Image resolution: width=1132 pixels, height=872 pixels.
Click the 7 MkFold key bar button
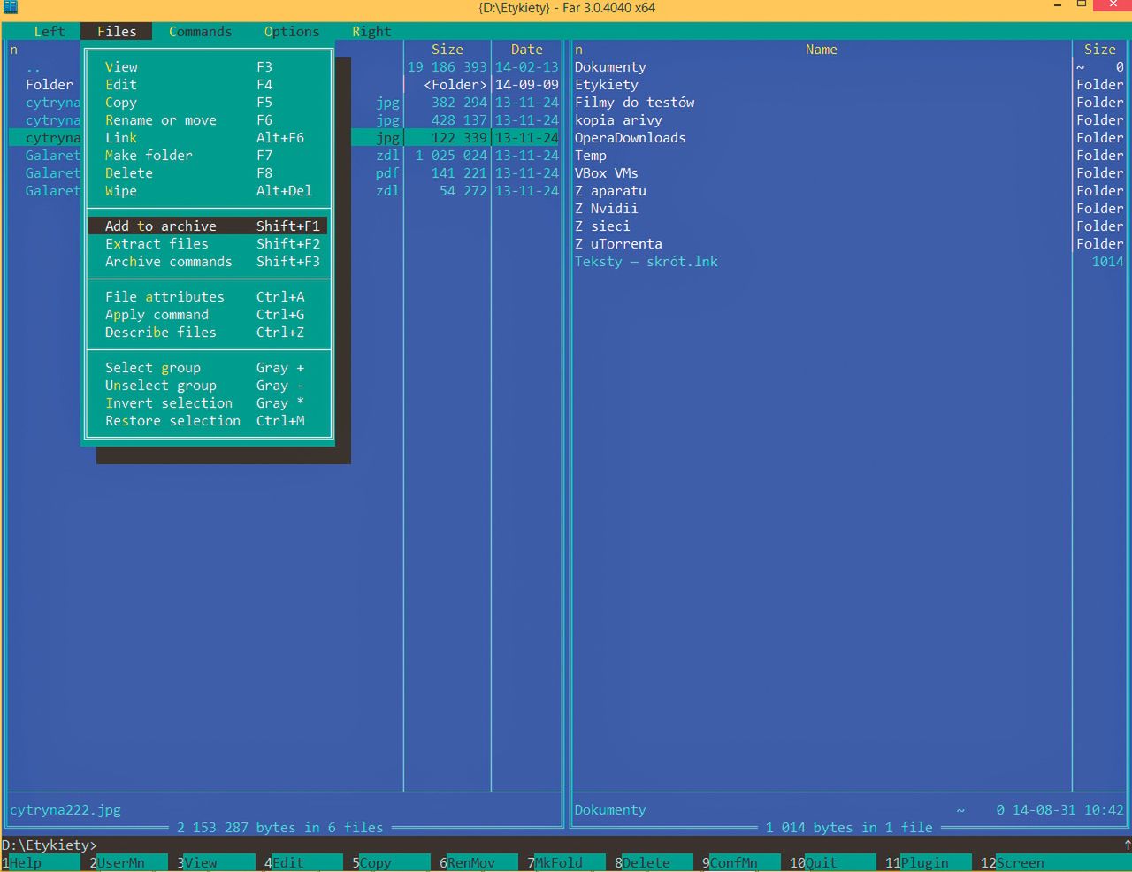coord(566,862)
